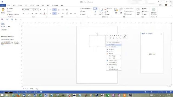Open the shape Effects dropdown
Screen dimensions: 173x97
(x=107, y=14)
